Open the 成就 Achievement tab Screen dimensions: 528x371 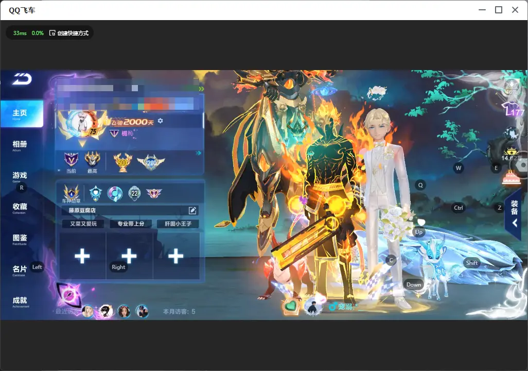[20, 301]
